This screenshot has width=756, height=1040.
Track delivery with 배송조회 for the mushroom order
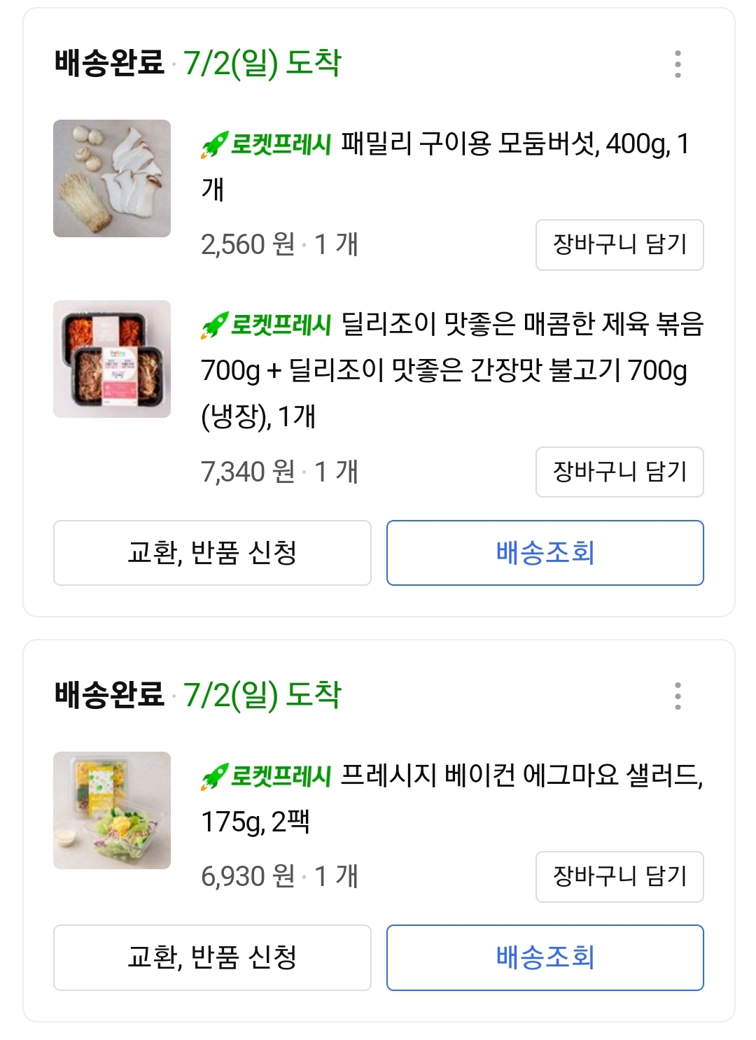point(545,553)
